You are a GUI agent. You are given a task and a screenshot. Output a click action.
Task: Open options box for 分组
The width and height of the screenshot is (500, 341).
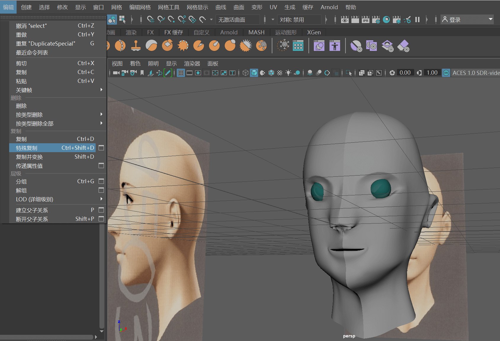point(101,181)
